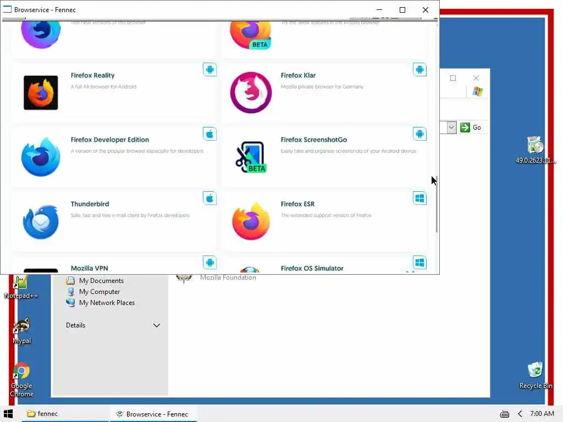Click the browser window vertical scrollbar thumb

(x=437, y=204)
